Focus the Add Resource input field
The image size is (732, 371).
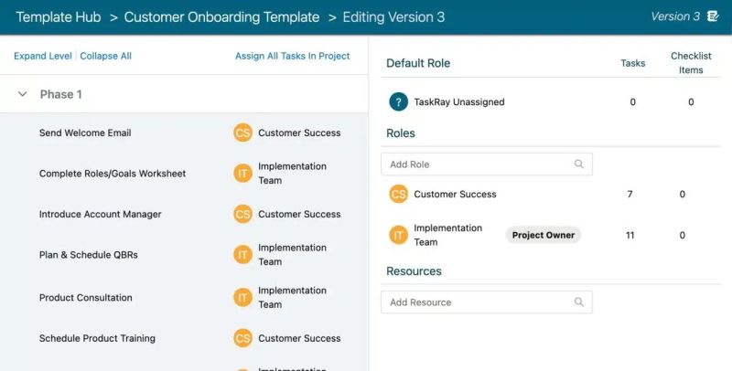(x=476, y=302)
